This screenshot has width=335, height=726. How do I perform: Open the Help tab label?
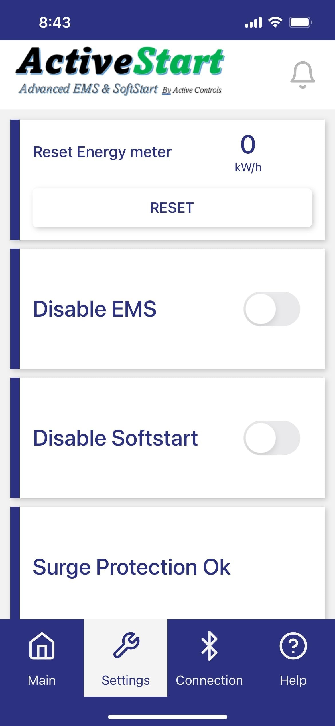pos(293,680)
